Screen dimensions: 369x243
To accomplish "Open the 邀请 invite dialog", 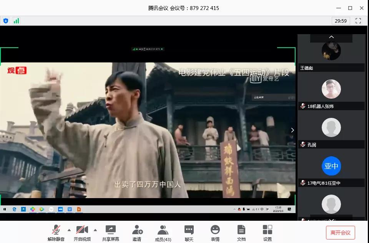I will 137,233.
